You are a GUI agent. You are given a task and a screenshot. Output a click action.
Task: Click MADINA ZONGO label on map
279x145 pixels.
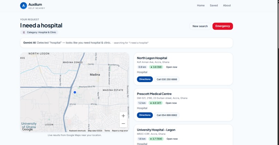(73, 62)
